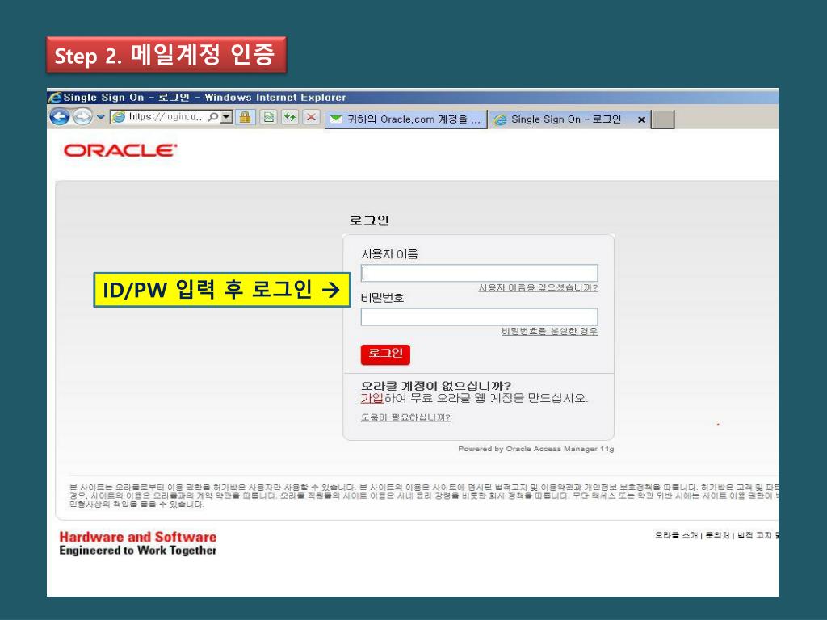The width and height of the screenshot is (827, 620).
Task: Click the 문의처 footer link
Action: (717, 536)
